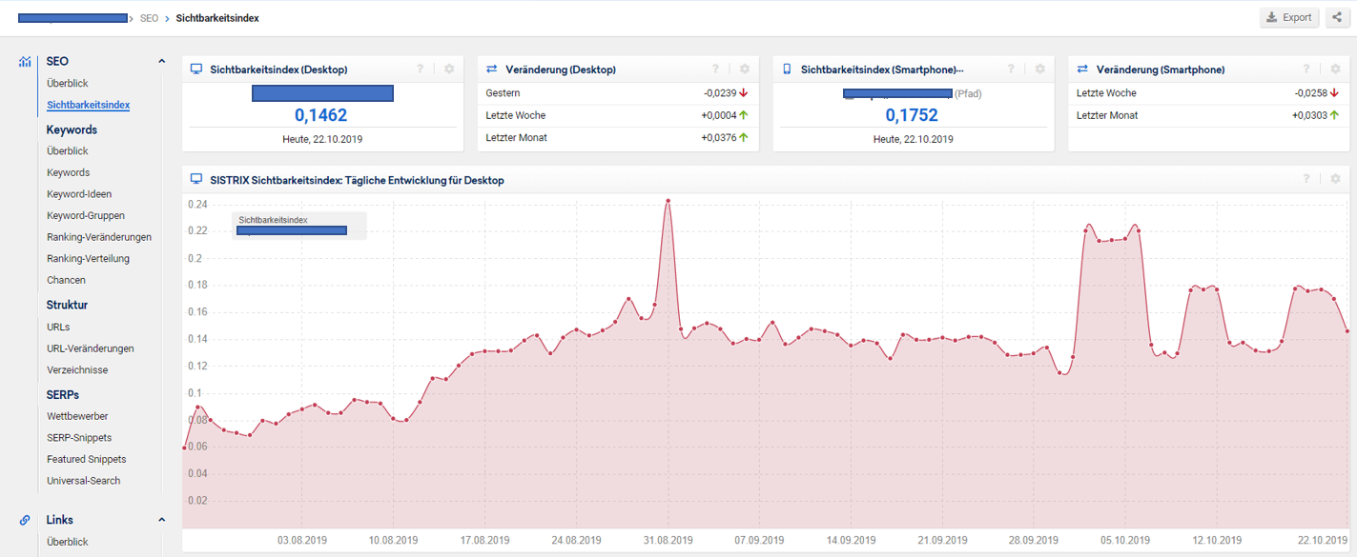Viewport: 1357px width, 557px height.
Task: Open Featured Snippets sidebar item
Action: tap(87, 459)
